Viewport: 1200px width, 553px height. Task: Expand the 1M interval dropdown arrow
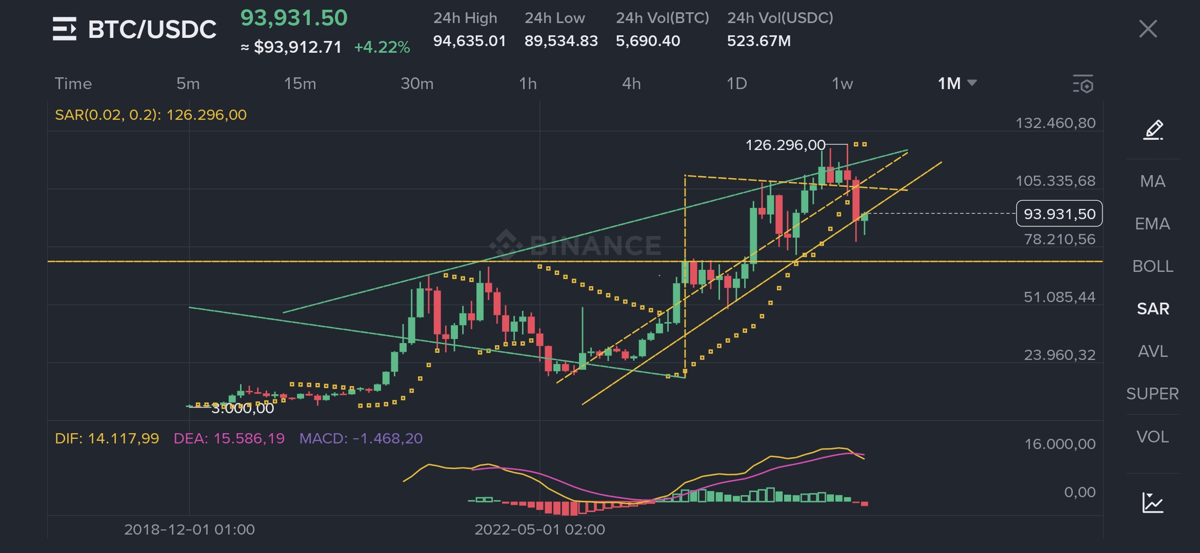click(x=972, y=83)
